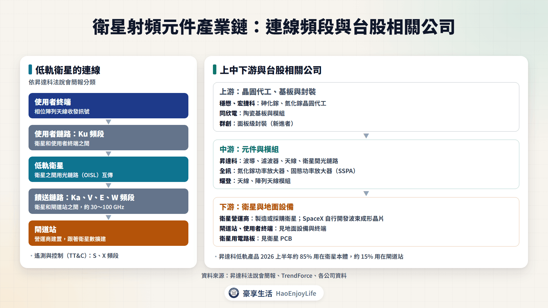Select the 使用者終端 blue card

108,106
